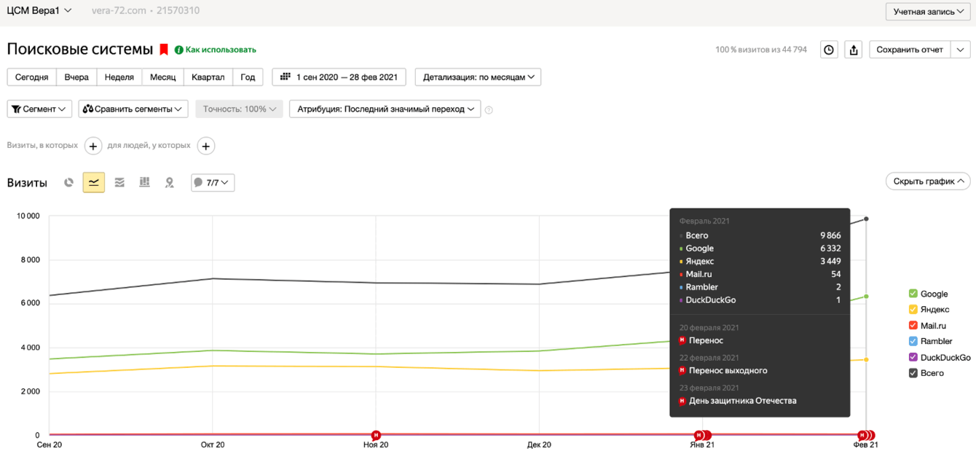Add condition for Визиты, в которых
The image size is (976, 462).
coord(93,146)
